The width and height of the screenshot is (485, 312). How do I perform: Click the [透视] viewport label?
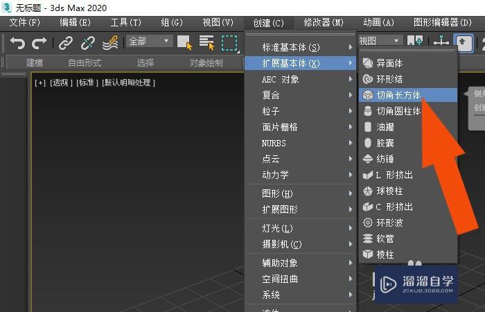coord(61,83)
